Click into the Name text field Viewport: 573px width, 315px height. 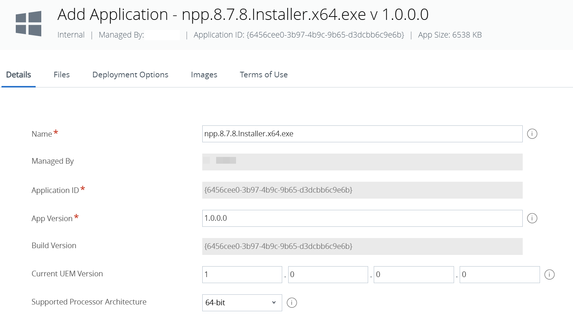point(362,134)
